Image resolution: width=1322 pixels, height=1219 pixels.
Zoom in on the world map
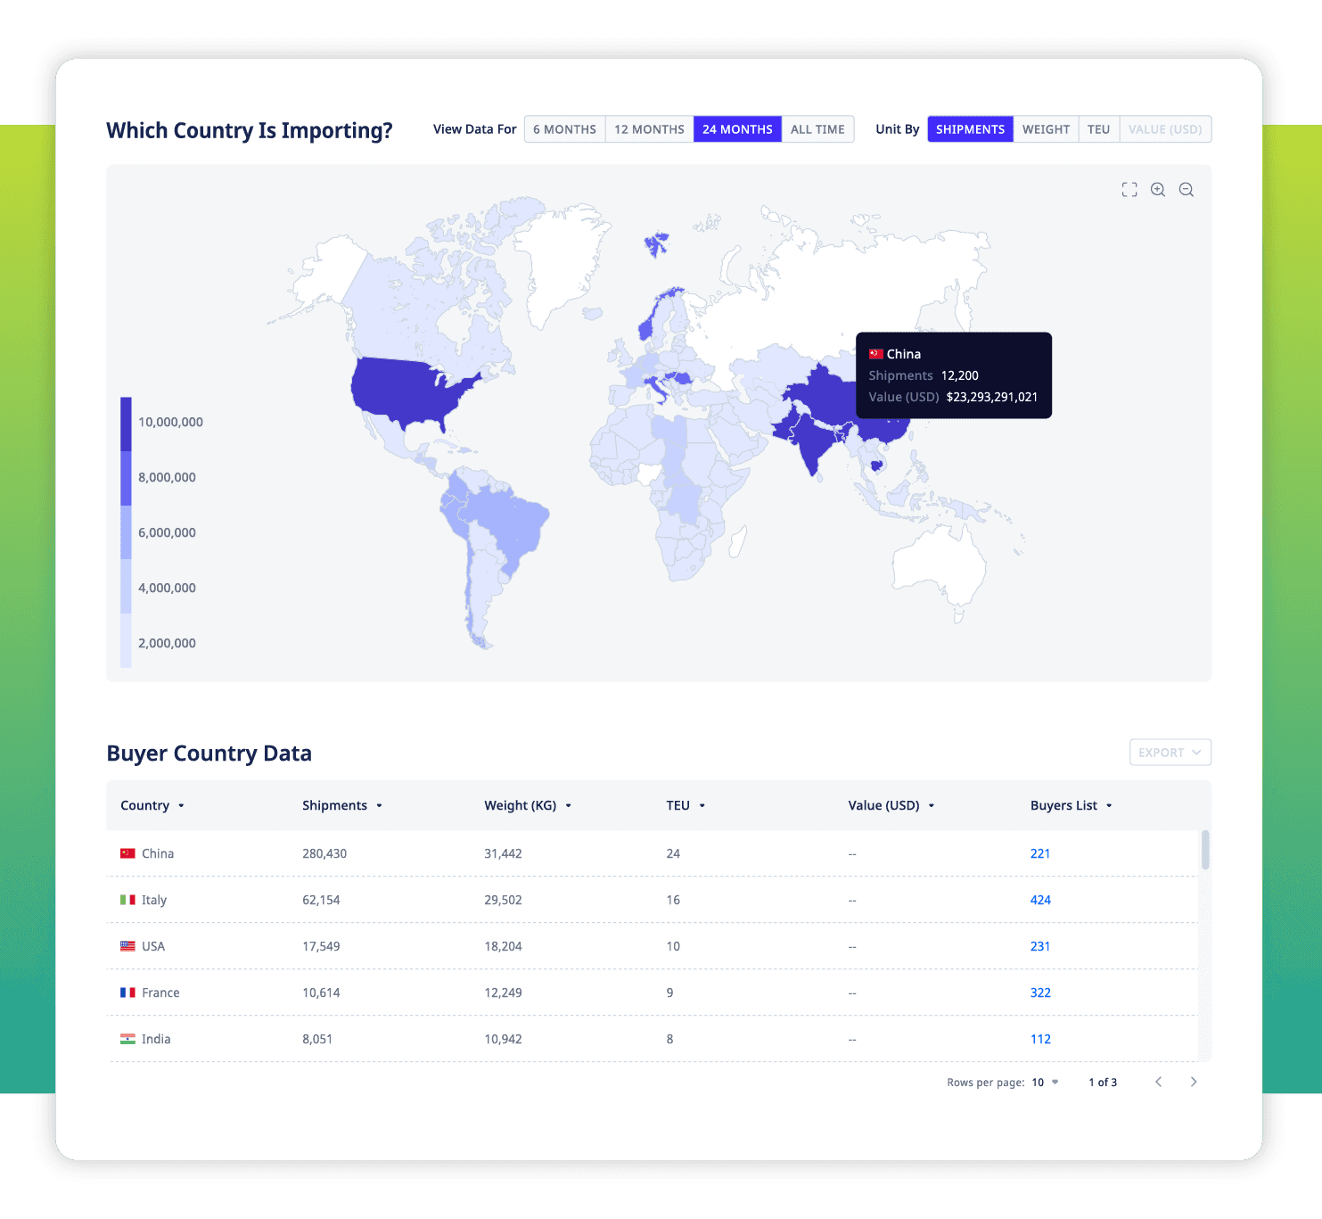pos(1158,190)
